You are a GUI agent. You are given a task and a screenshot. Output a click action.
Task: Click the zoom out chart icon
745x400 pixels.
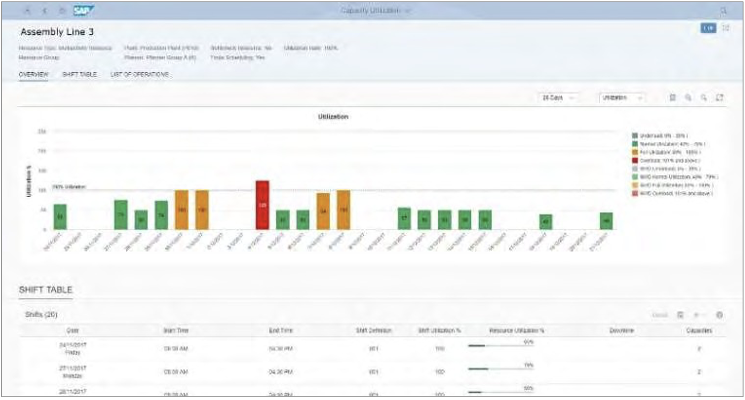pos(704,97)
